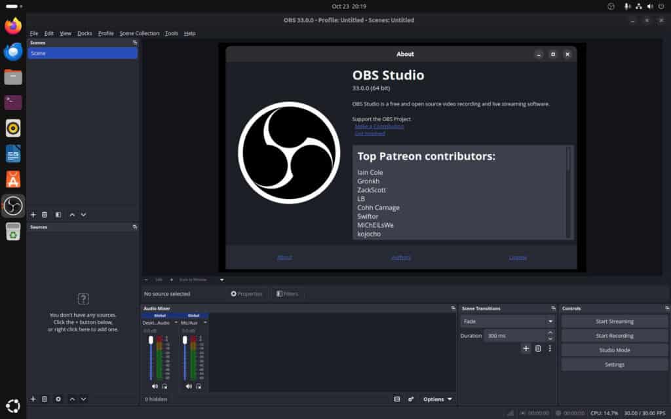Open the system status menu

pyautogui.click(x=644, y=7)
